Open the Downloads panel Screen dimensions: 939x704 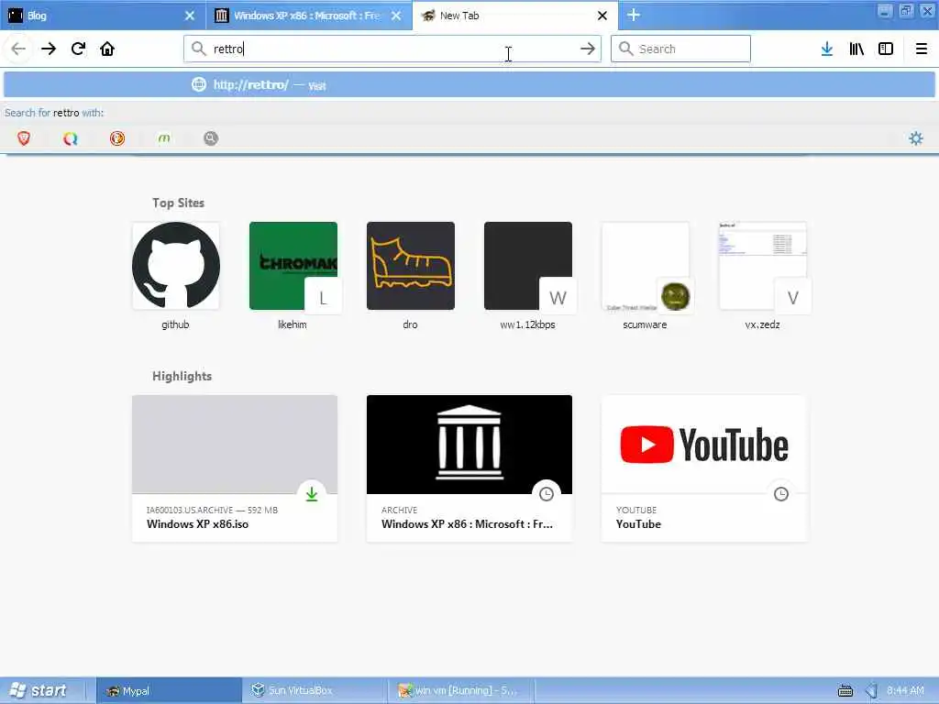(x=826, y=49)
